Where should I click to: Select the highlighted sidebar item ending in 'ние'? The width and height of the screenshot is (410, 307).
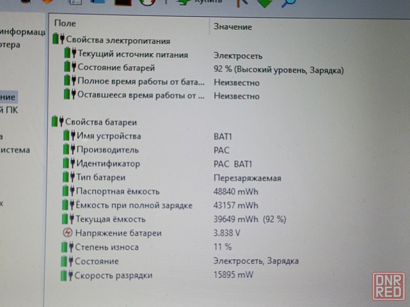(x=8, y=97)
